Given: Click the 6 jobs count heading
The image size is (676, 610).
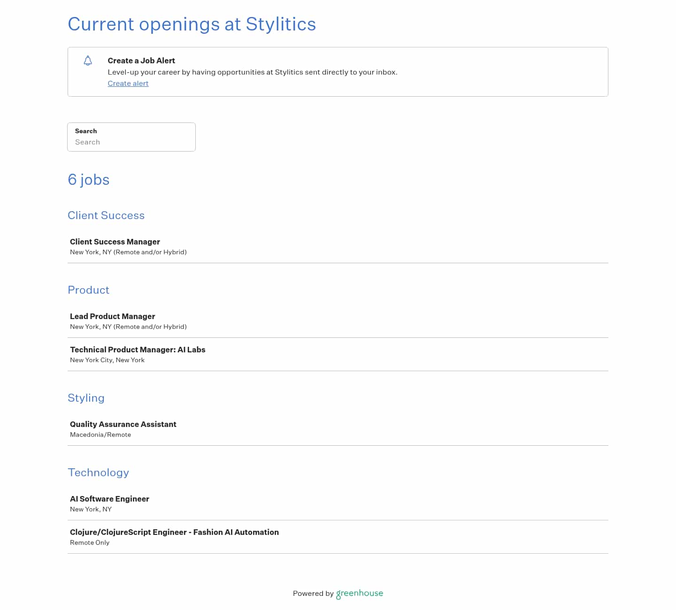Looking at the screenshot, I should point(88,180).
